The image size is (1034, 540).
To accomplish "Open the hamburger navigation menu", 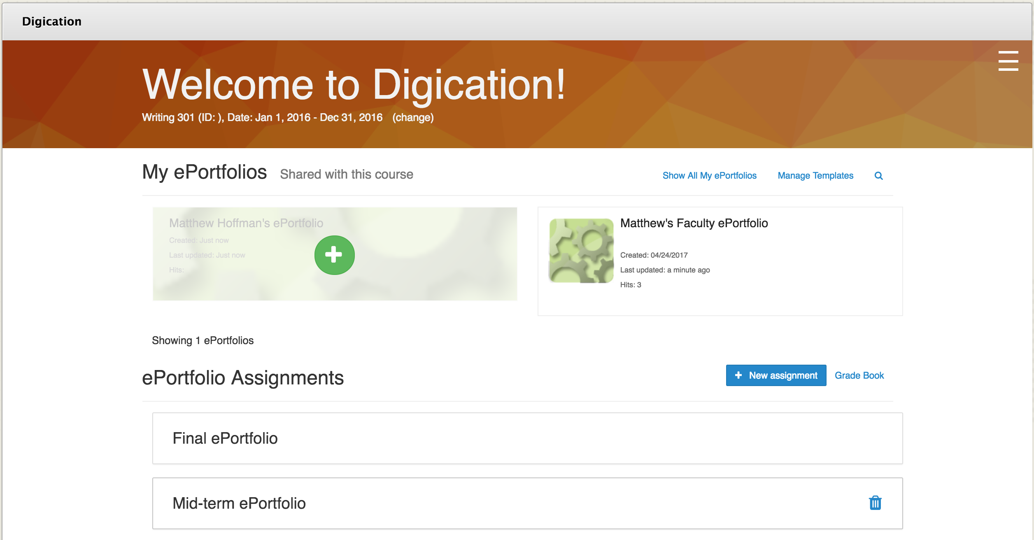I will (1008, 61).
